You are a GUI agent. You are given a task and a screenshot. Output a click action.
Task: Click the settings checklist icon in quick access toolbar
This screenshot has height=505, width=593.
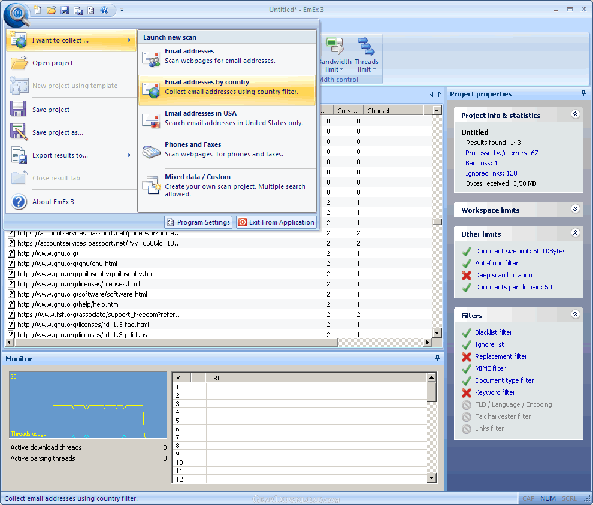point(91,10)
